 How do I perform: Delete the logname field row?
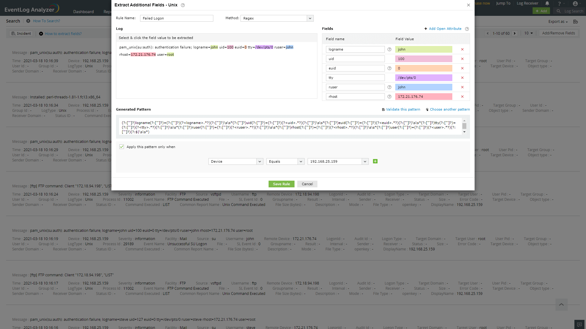pos(462,49)
